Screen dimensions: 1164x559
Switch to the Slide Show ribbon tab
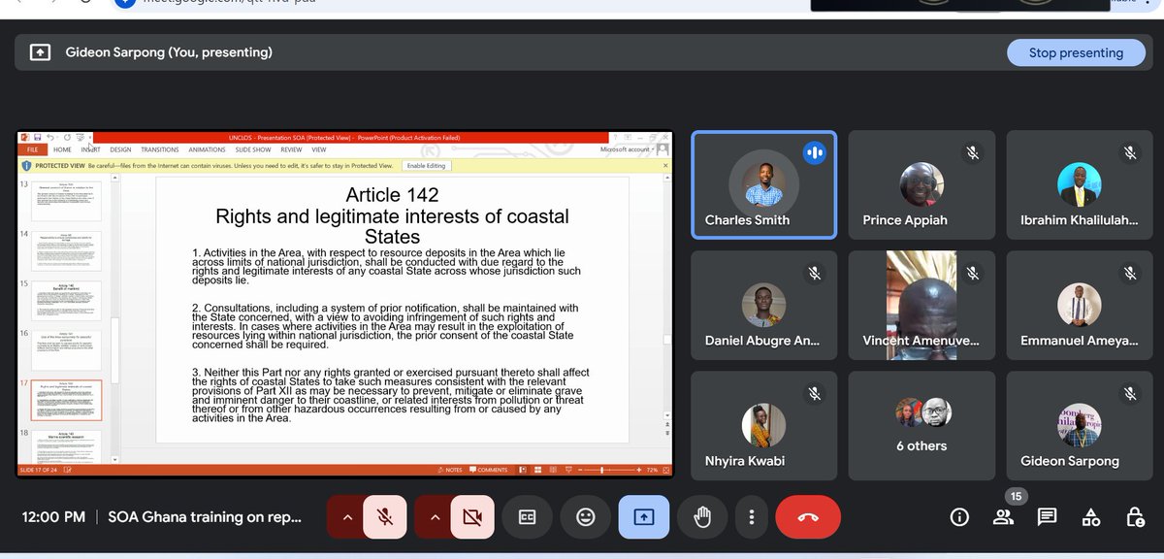pyautogui.click(x=253, y=149)
